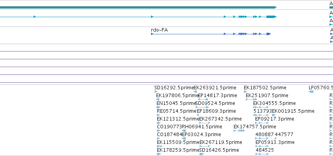333x156 pixels.
Task: Click the RE05714.5prime EST feature
Action: [158, 115]
